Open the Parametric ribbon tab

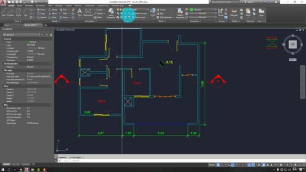click(40, 5)
